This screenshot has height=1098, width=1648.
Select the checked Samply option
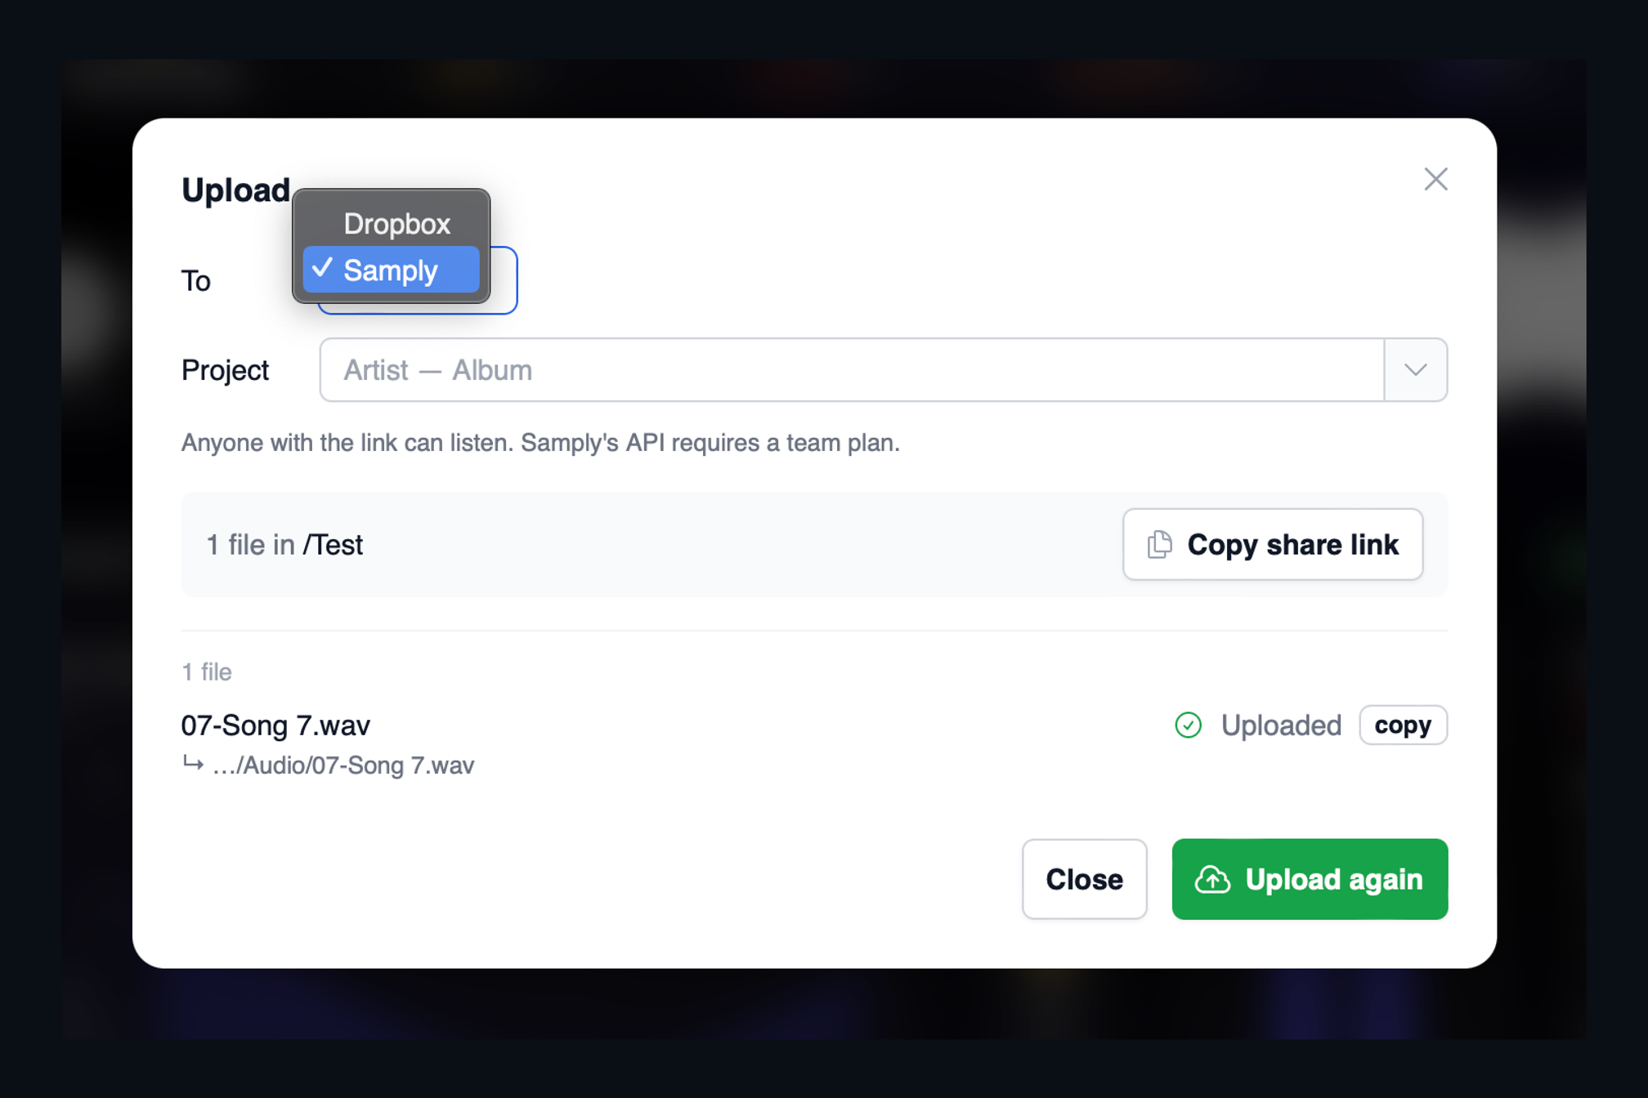pos(392,270)
